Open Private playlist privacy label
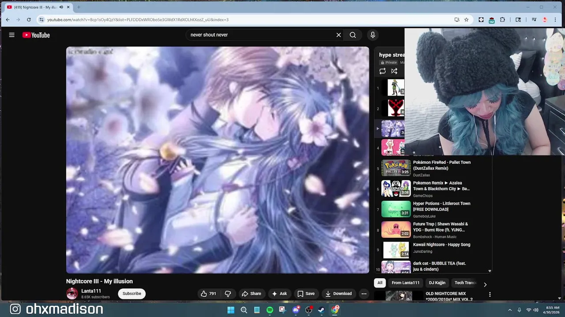Image resolution: width=565 pixels, height=317 pixels. click(389, 63)
